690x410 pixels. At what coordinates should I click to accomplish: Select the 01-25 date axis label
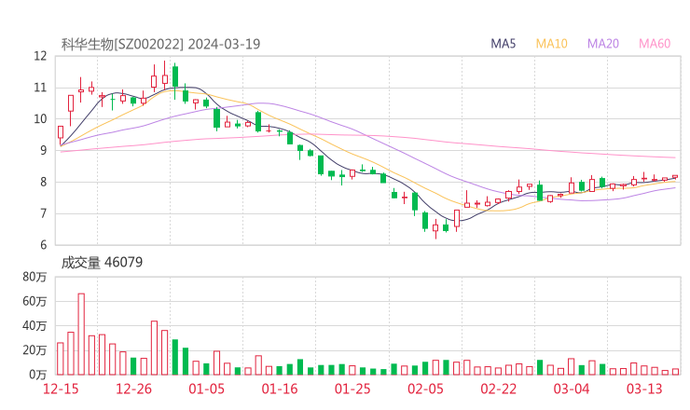point(352,389)
